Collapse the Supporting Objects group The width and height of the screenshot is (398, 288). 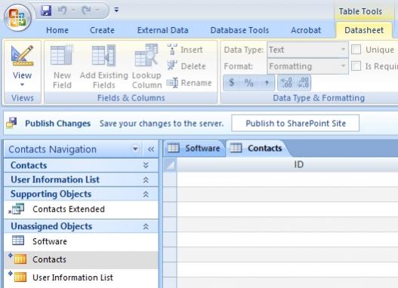146,195
